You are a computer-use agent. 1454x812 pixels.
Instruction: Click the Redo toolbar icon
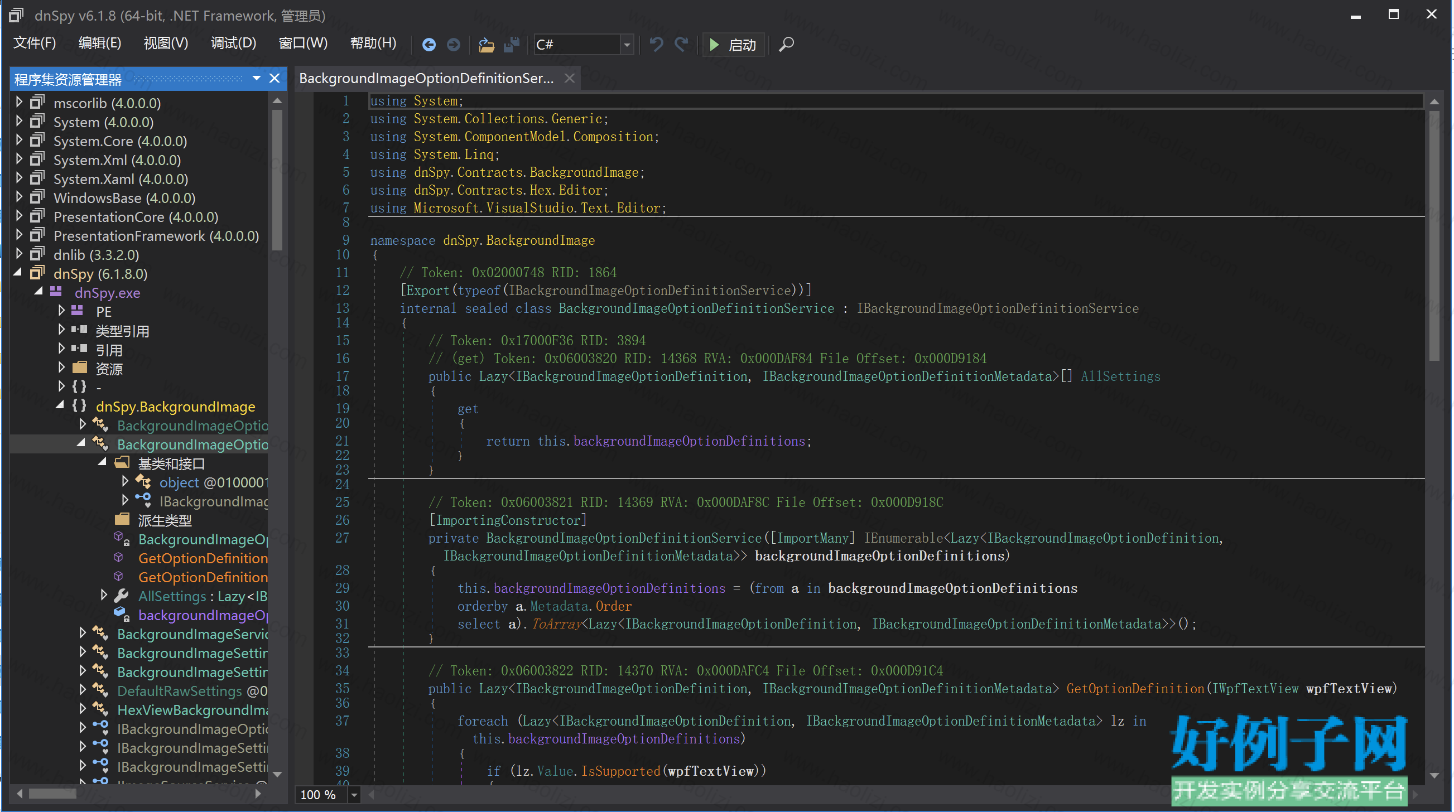681,44
